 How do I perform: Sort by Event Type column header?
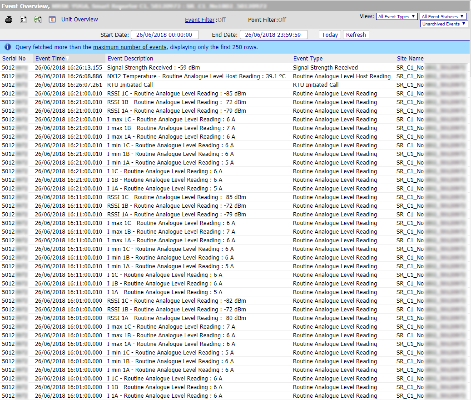click(x=308, y=59)
